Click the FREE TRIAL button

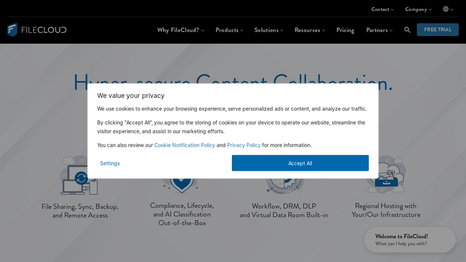click(437, 30)
